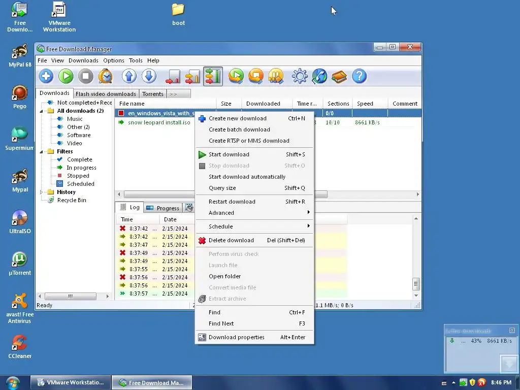The height and width of the screenshot is (390, 520).
Task: Choose Open folder in context menu
Action: 255,276
